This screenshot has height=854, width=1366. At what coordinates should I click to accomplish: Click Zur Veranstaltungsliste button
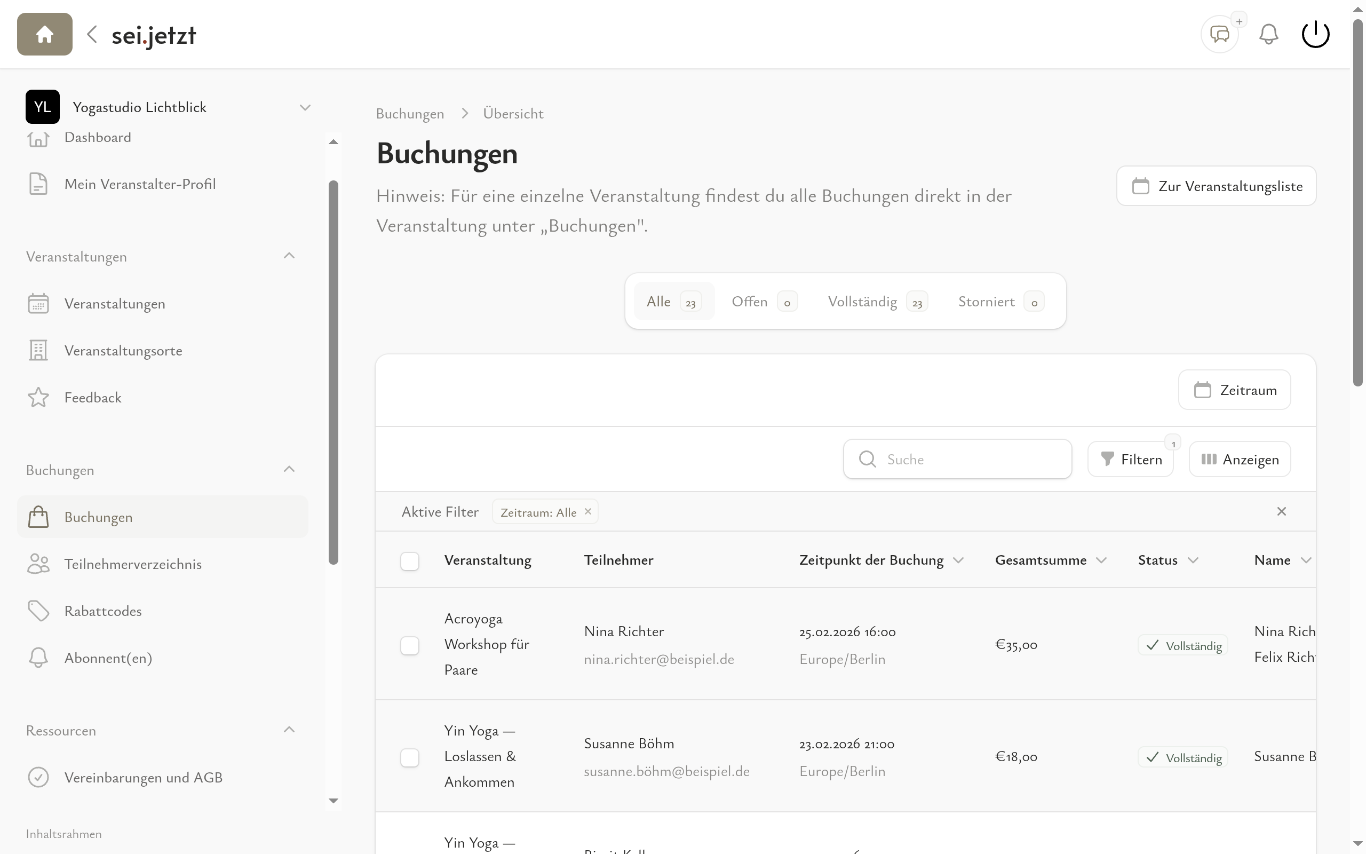point(1216,186)
